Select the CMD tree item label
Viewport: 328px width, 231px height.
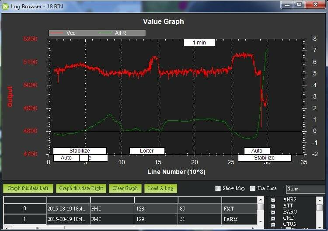click(289, 217)
